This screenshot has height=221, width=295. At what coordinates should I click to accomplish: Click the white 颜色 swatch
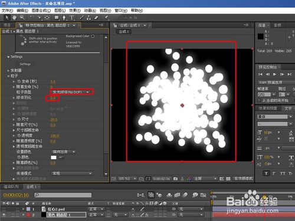click(x=54, y=157)
